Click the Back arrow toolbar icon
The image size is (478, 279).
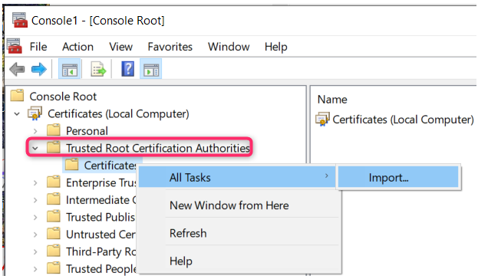tap(17, 70)
